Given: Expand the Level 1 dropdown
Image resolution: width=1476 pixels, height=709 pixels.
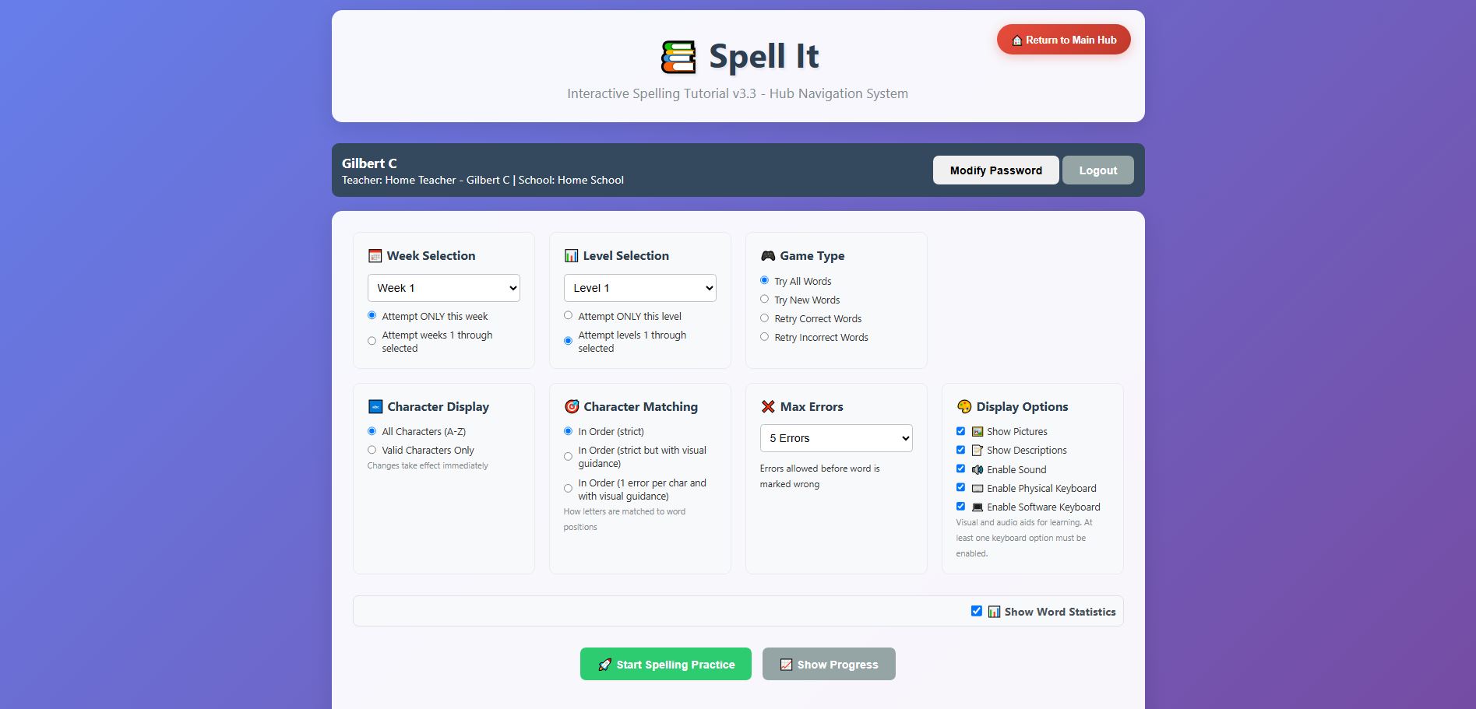Looking at the screenshot, I should [x=639, y=288].
